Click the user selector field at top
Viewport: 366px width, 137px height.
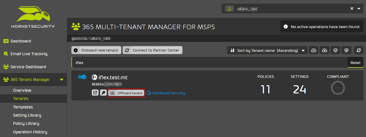point(292,8)
